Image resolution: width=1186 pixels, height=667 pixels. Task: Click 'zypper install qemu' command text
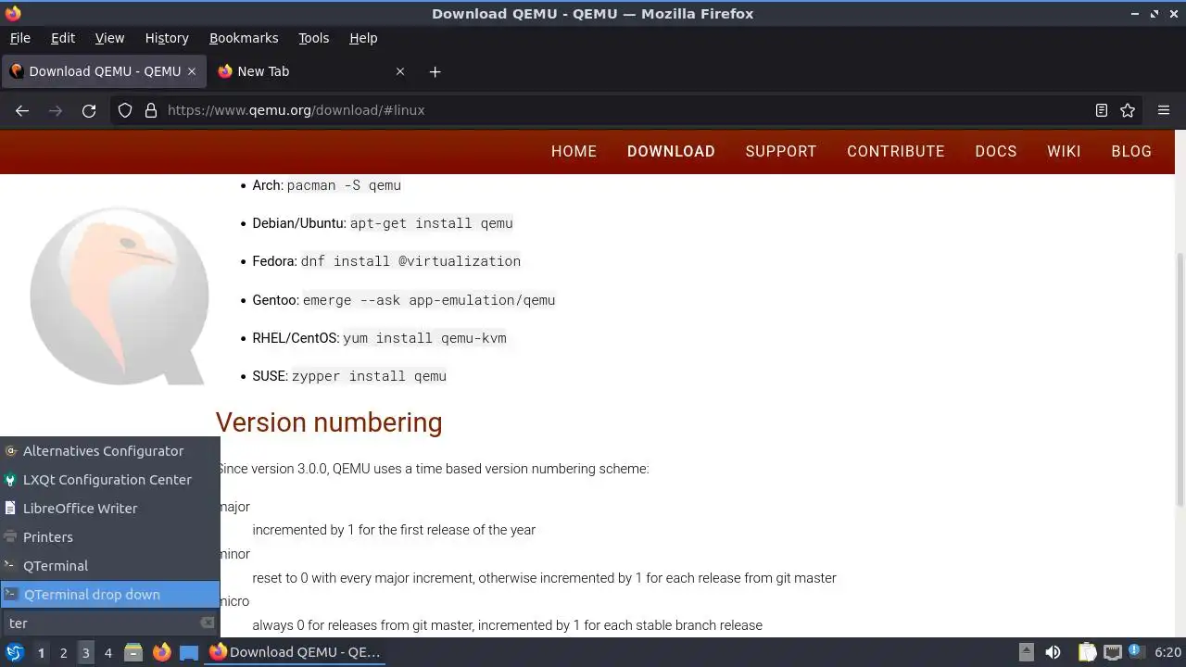click(x=369, y=376)
